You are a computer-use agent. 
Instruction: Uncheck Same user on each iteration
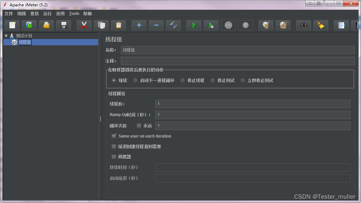[114, 136]
